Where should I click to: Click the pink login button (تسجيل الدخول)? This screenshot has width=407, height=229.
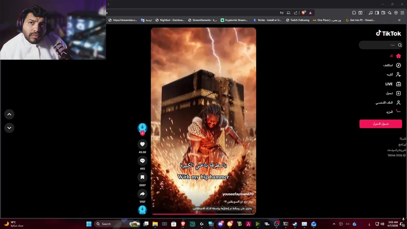tap(381, 124)
